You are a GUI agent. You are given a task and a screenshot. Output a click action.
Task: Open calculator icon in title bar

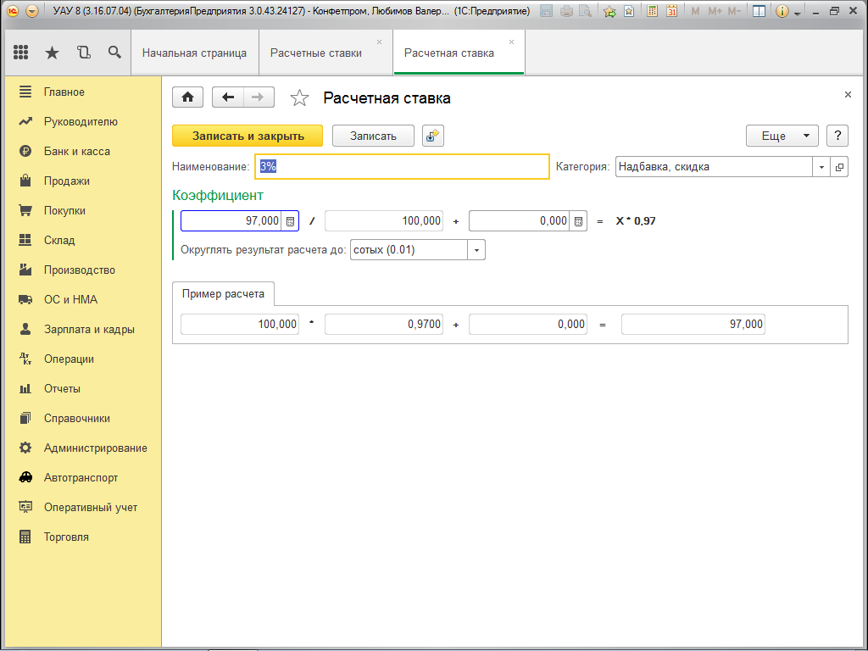[x=652, y=12]
